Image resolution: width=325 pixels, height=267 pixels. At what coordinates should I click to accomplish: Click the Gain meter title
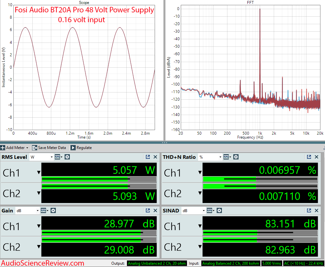[x=7, y=210]
